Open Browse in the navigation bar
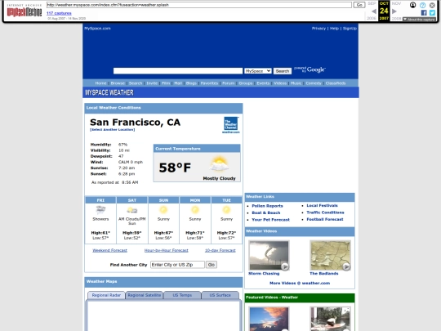Screen dimensions: 441x331 pos(118,83)
